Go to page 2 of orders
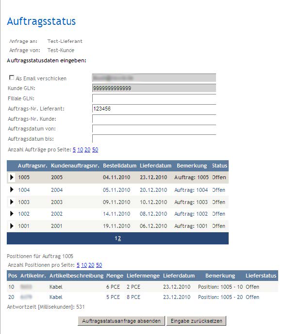 (x=119, y=239)
